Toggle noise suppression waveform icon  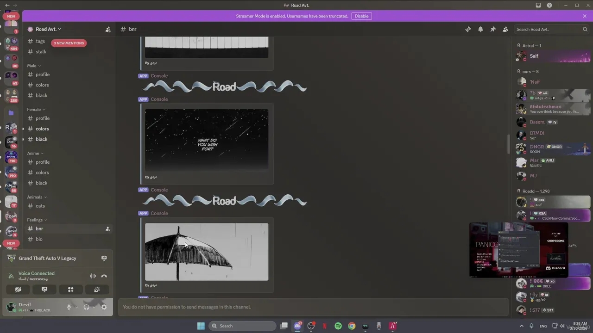[93, 276]
